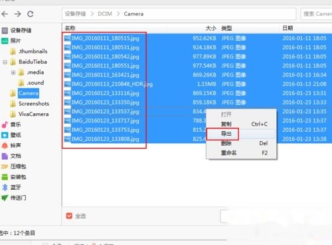The image size is (332, 245).
Task: Select file IMG_20160123_133808.jpg
Action: (x=106, y=139)
